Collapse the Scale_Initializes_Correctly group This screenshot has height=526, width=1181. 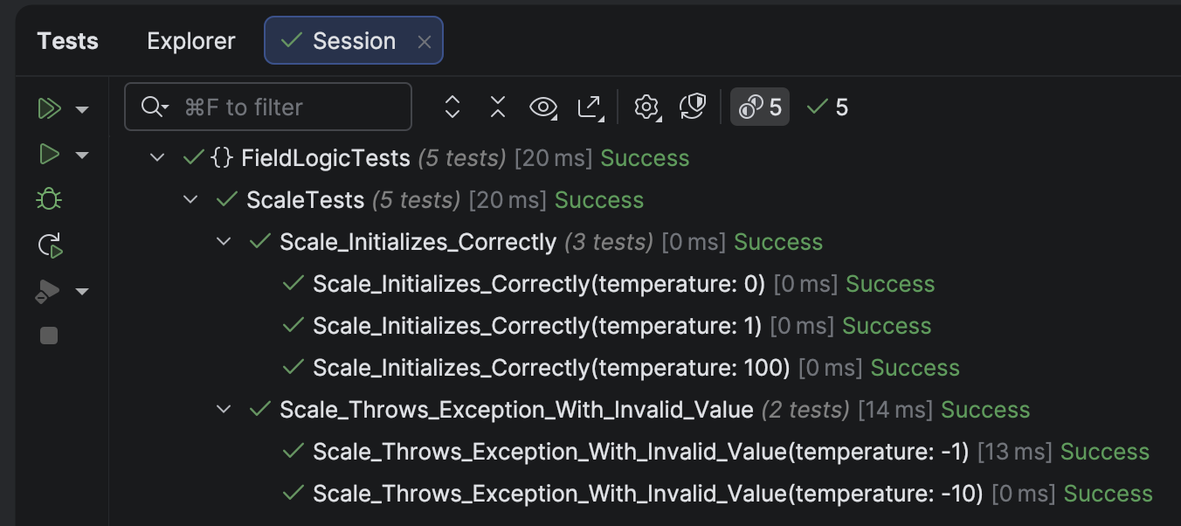[x=224, y=241]
